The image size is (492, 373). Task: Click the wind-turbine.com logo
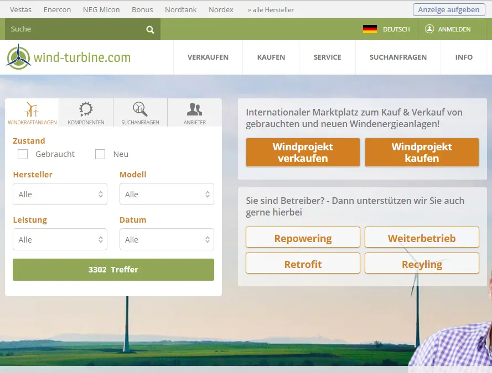pyautogui.click(x=69, y=57)
